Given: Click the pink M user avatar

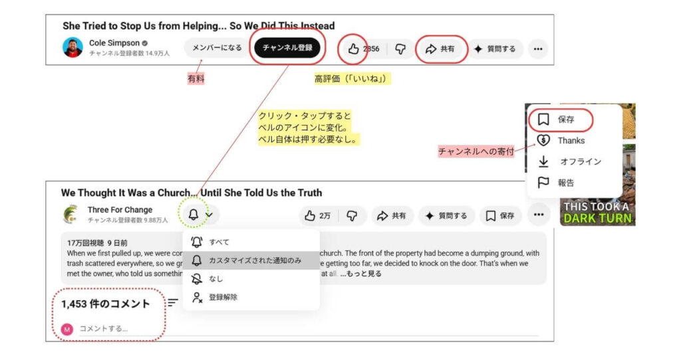Looking at the screenshot, I should (67, 329).
